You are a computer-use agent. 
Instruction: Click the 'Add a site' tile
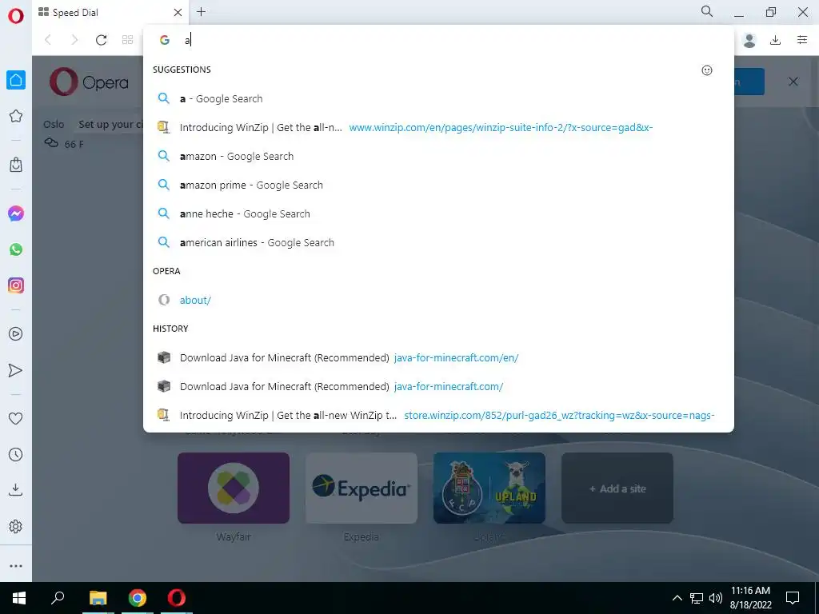tap(617, 488)
